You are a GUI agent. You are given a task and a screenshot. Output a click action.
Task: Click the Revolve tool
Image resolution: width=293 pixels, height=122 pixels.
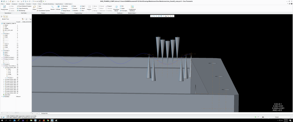tap(65, 6)
